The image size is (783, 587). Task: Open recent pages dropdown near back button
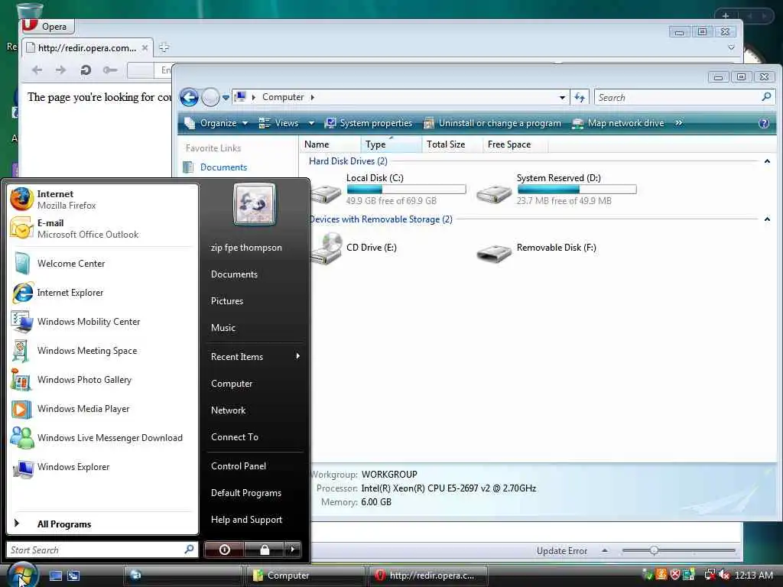pyautogui.click(x=226, y=97)
